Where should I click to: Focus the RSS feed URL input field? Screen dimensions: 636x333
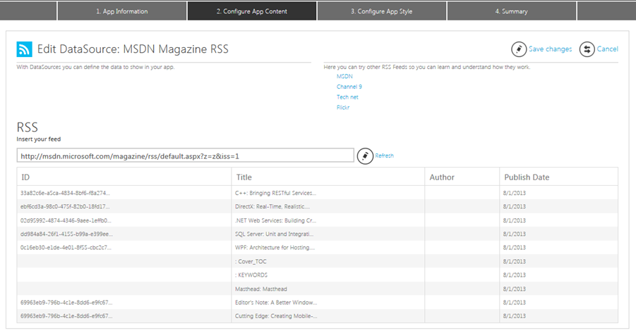click(x=186, y=156)
